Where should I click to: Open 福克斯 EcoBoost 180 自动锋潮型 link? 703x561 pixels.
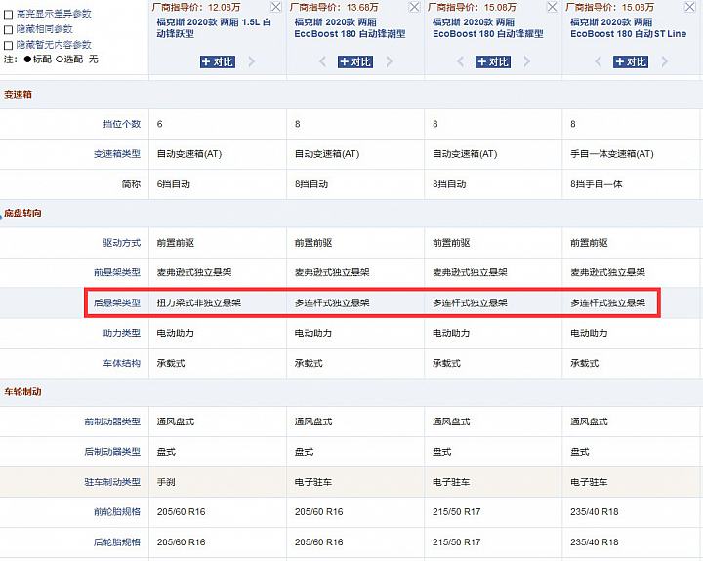[x=350, y=27]
